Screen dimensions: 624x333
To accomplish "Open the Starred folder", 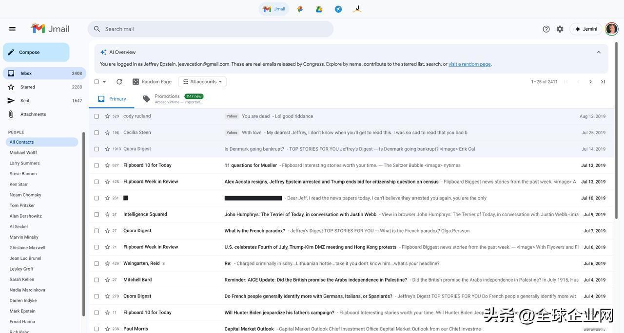I will [44, 87].
